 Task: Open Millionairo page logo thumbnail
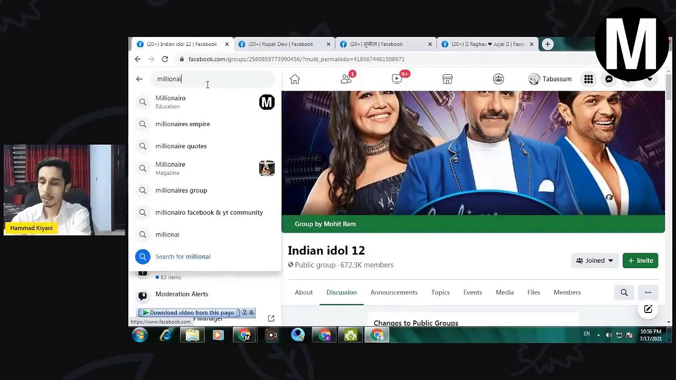tap(267, 102)
